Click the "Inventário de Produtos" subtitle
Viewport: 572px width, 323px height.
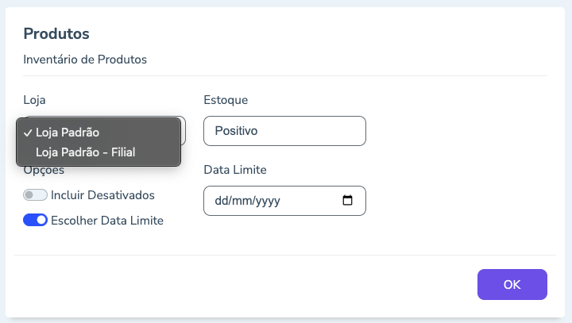pos(85,59)
